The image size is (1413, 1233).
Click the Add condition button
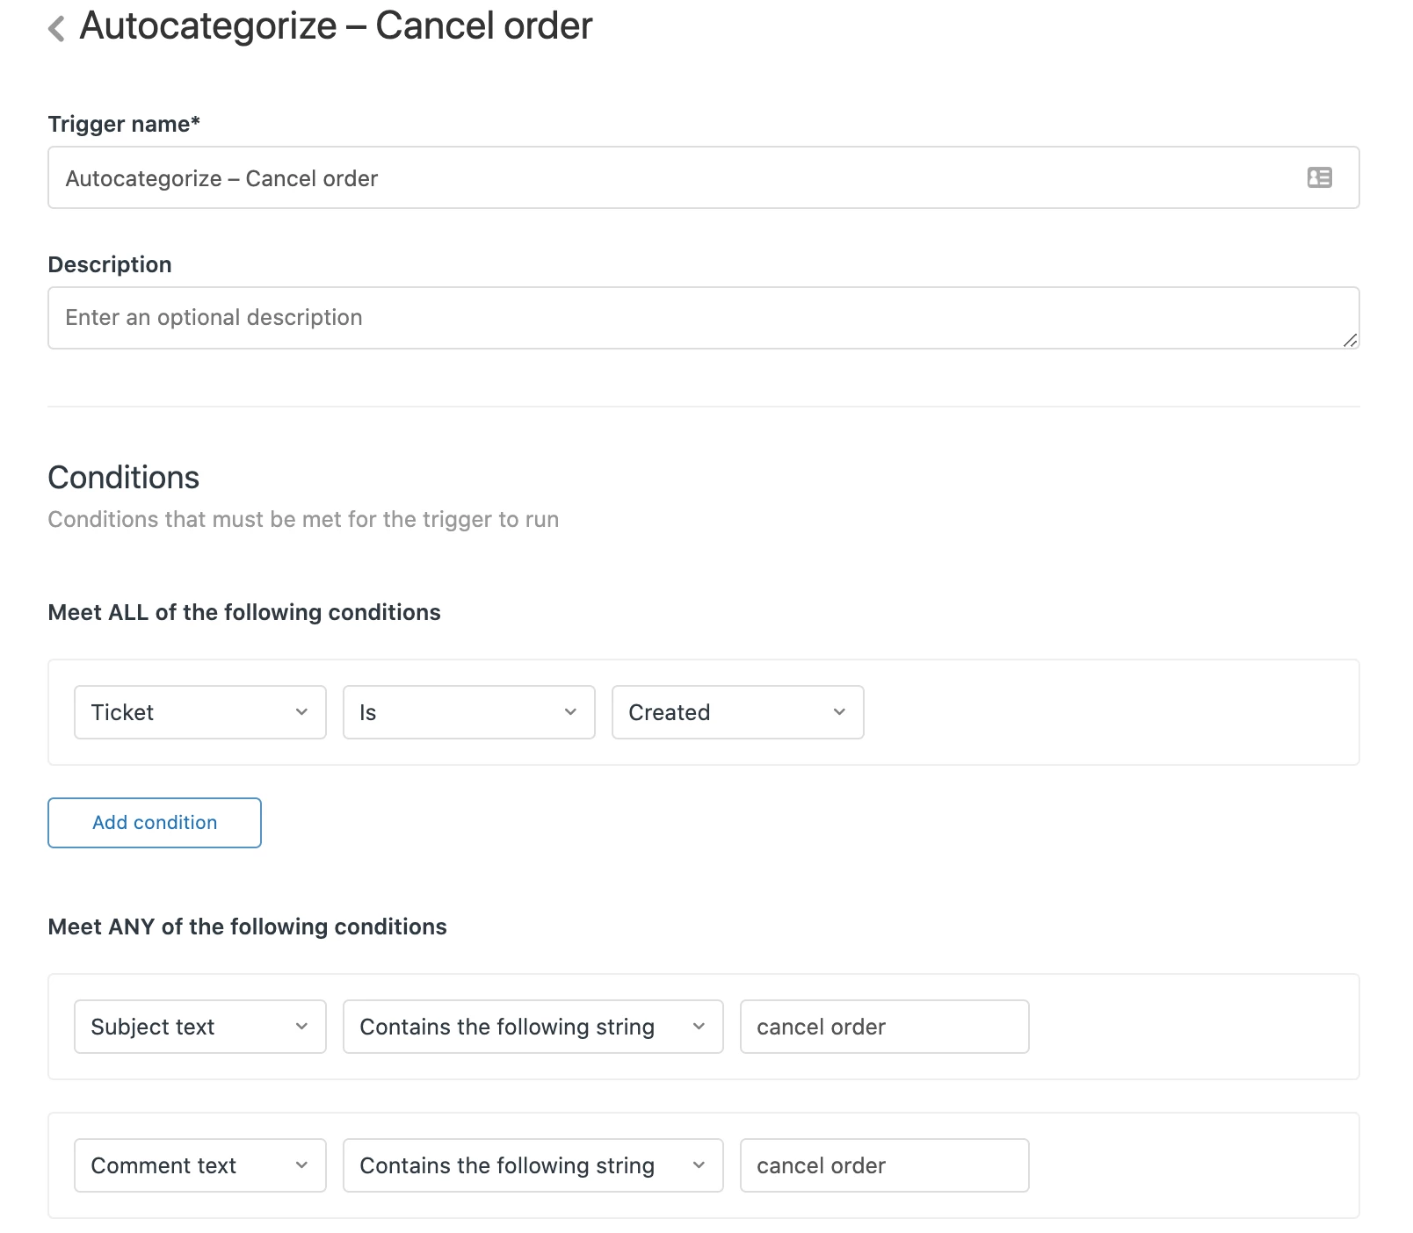pos(155,823)
